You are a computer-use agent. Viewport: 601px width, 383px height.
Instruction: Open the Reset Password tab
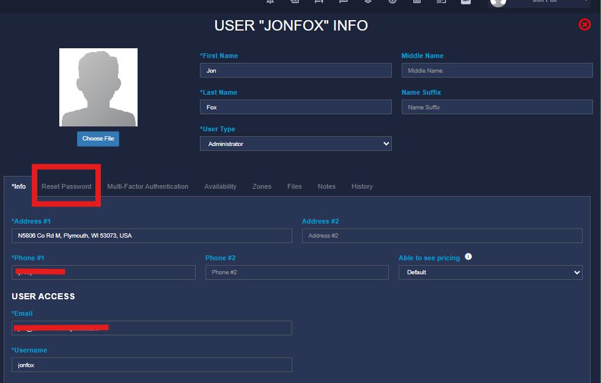click(x=66, y=186)
